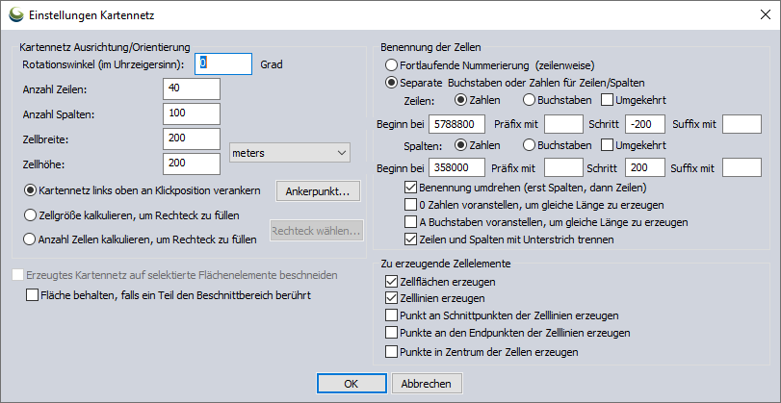Image resolution: width=781 pixels, height=403 pixels.
Task: Click the app icon in the title bar
Action: [16, 15]
